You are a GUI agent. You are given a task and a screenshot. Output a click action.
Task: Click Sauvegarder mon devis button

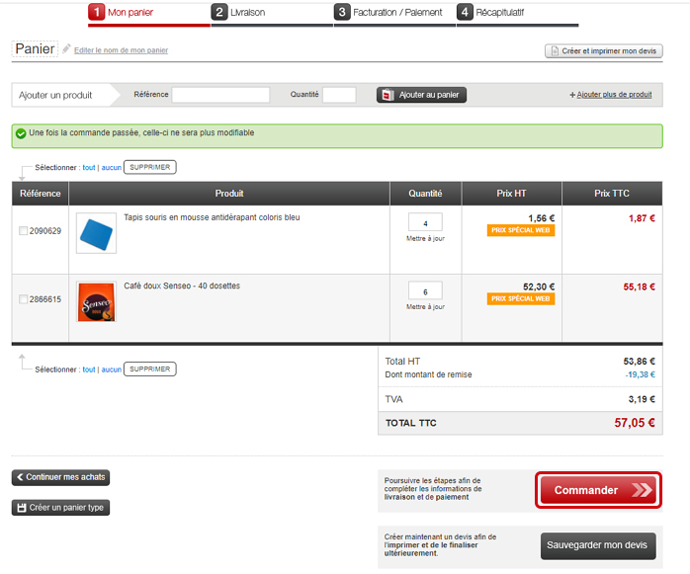pos(599,544)
